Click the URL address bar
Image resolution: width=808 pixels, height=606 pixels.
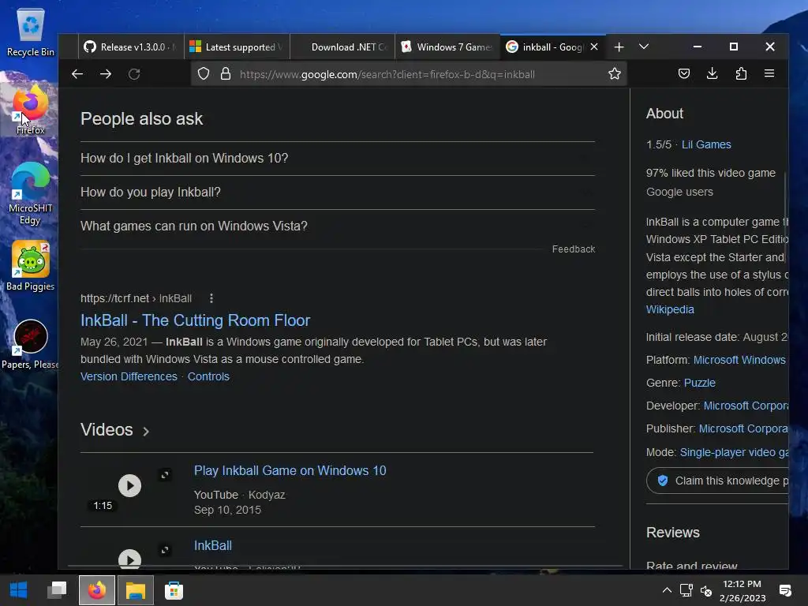pyautogui.click(x=410, y=74)
